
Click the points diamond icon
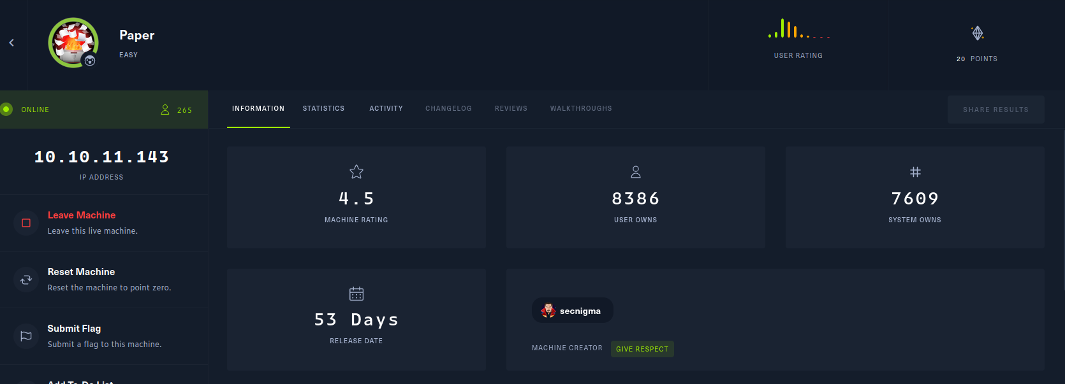point(977,33)
